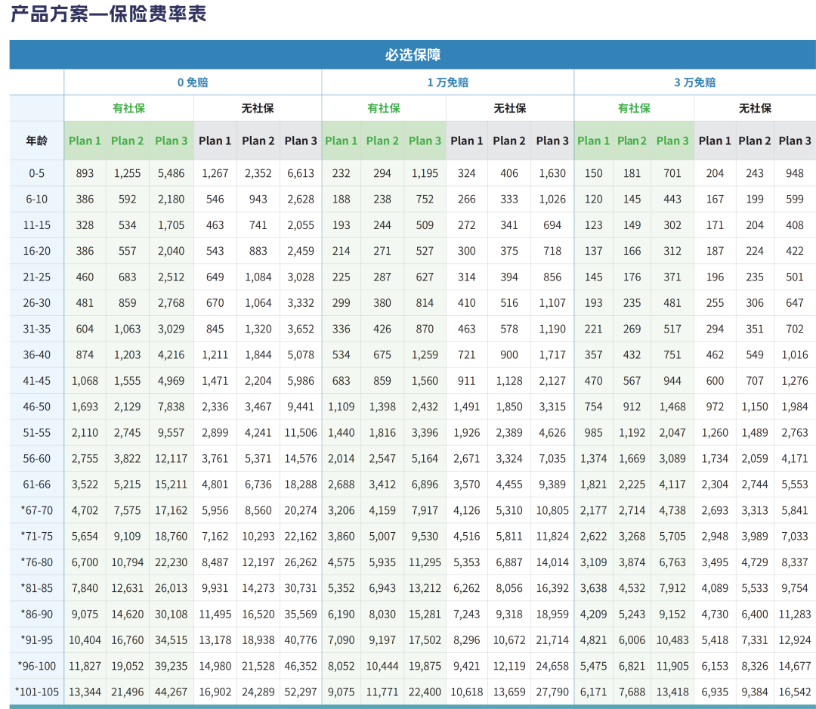Click the 3 万免赔 column group header
This screenshot has width=816, height=709.
[x=695, y=82]
